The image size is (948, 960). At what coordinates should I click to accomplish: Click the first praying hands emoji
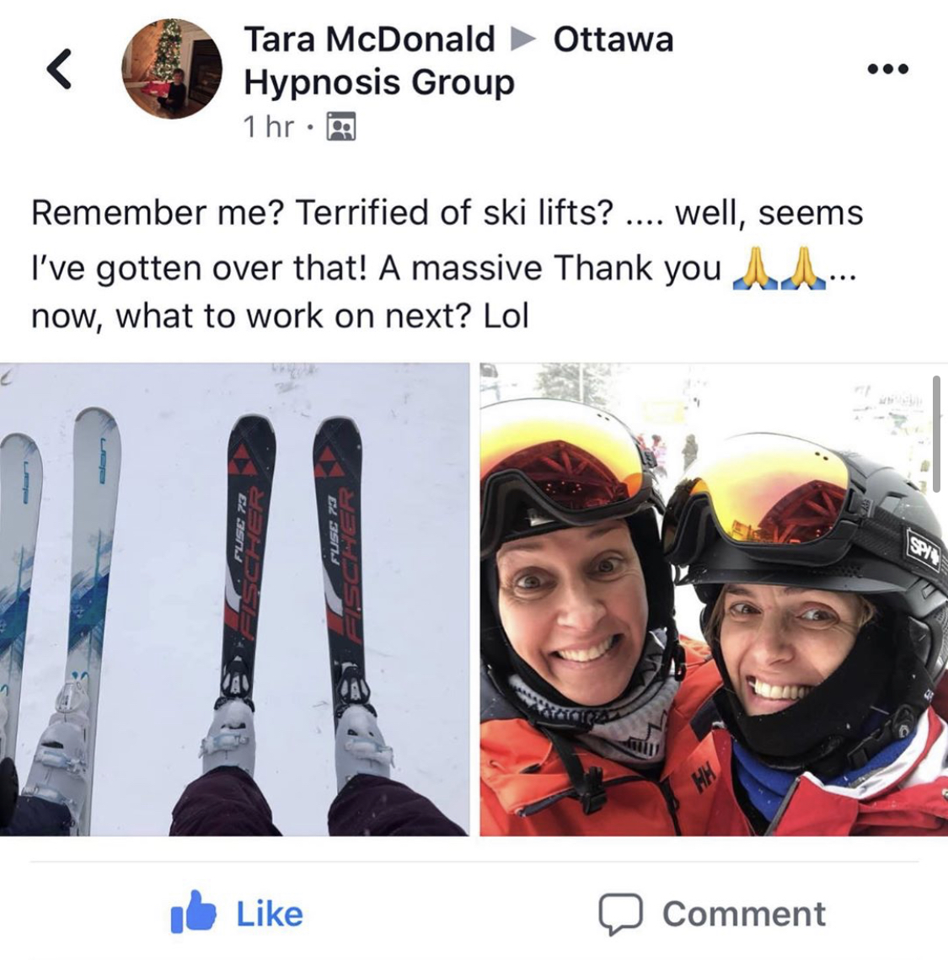pos(756,268)
